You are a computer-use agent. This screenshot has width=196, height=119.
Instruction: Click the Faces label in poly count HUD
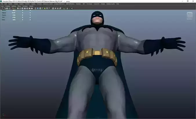[x=4, y=15]
